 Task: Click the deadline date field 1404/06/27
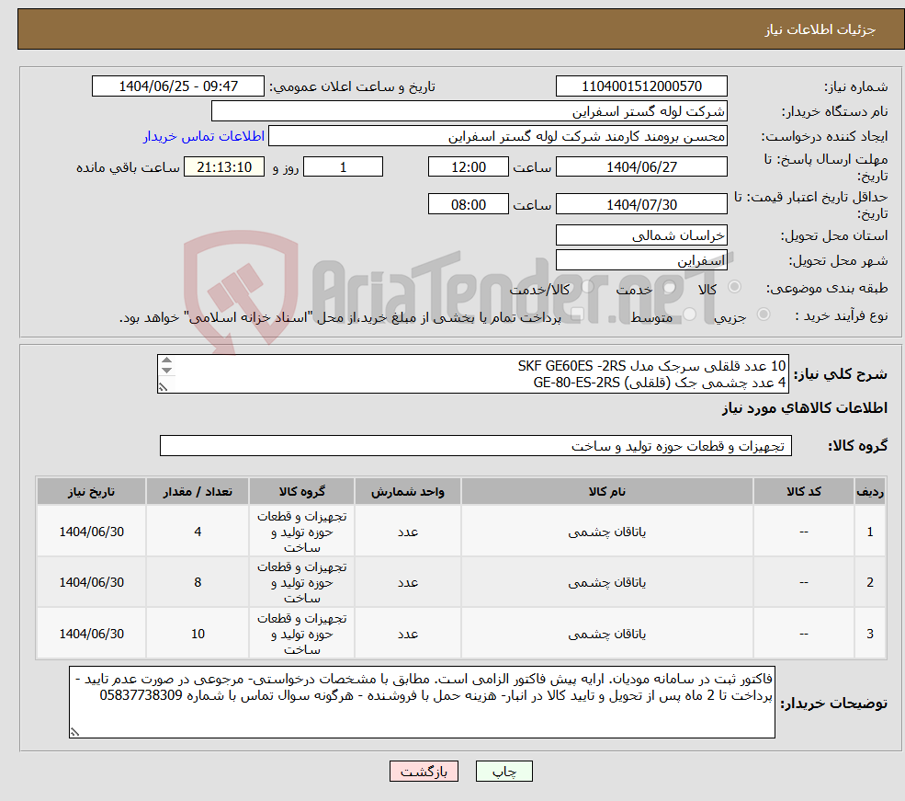tap(640, 166)
